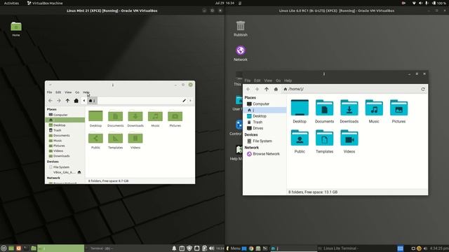Open Activities in the host top bar

pyautogui.click(x=11, y=3)
